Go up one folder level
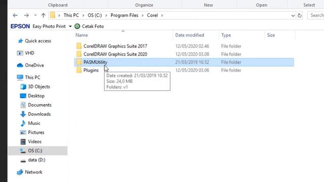Image resolution: width=324 pixels, height=182 pixels. pos(43,15)
